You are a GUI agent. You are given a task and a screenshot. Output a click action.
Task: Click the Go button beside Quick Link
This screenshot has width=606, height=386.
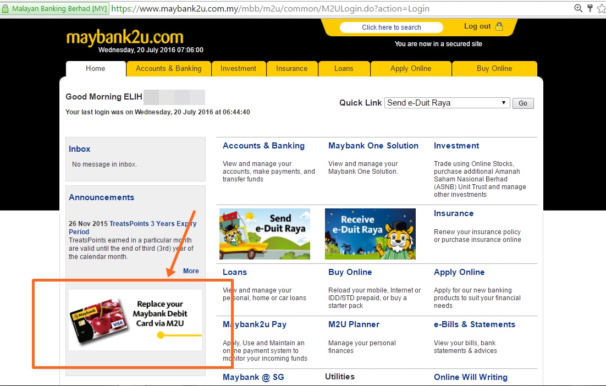coord(523,103)
